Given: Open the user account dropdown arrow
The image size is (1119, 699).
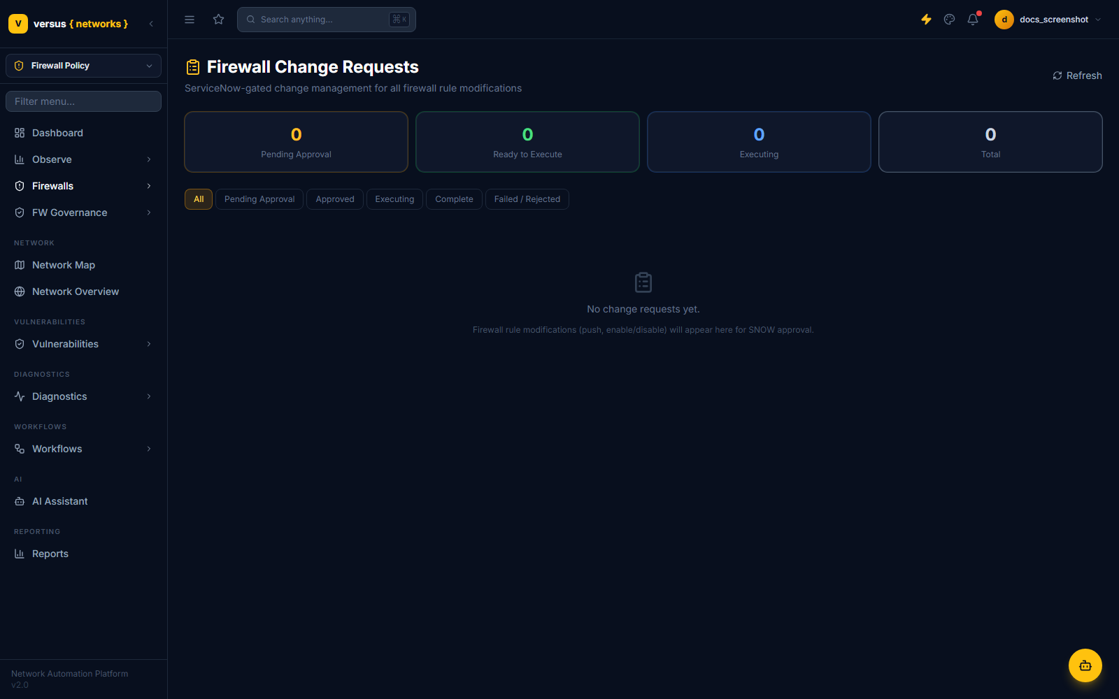Looking at the screenshot, I should click(1098, 20).
